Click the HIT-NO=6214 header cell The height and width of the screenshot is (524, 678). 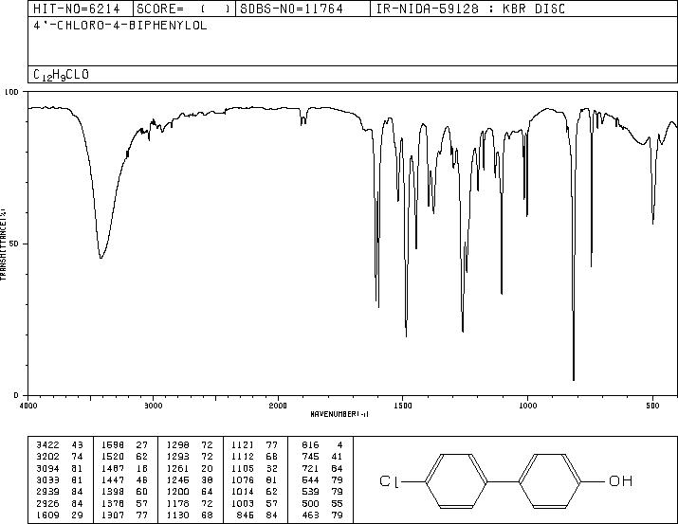coord(77,9)
